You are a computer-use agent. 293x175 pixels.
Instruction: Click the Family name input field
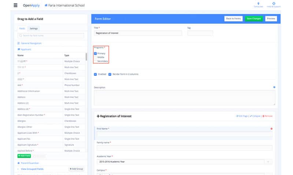(x=185, y=148)
